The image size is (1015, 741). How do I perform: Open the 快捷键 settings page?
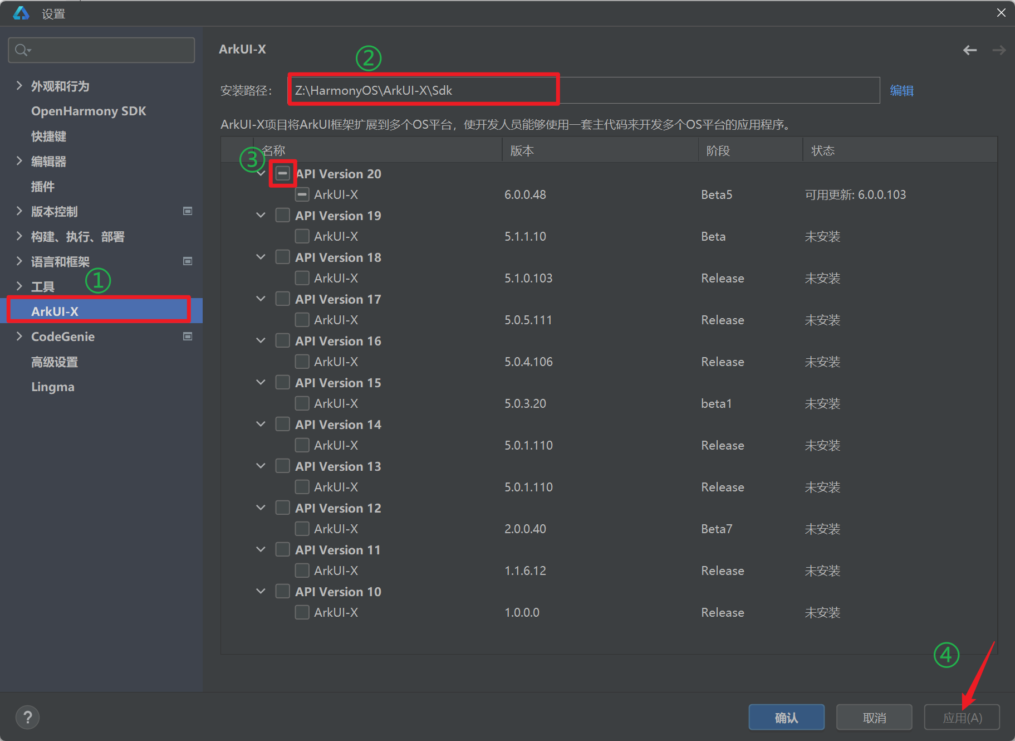click(x=49, y=136)
